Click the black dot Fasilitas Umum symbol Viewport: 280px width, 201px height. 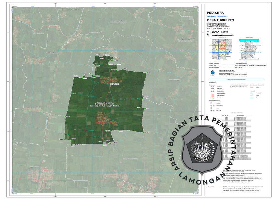(x=231, y=87)
